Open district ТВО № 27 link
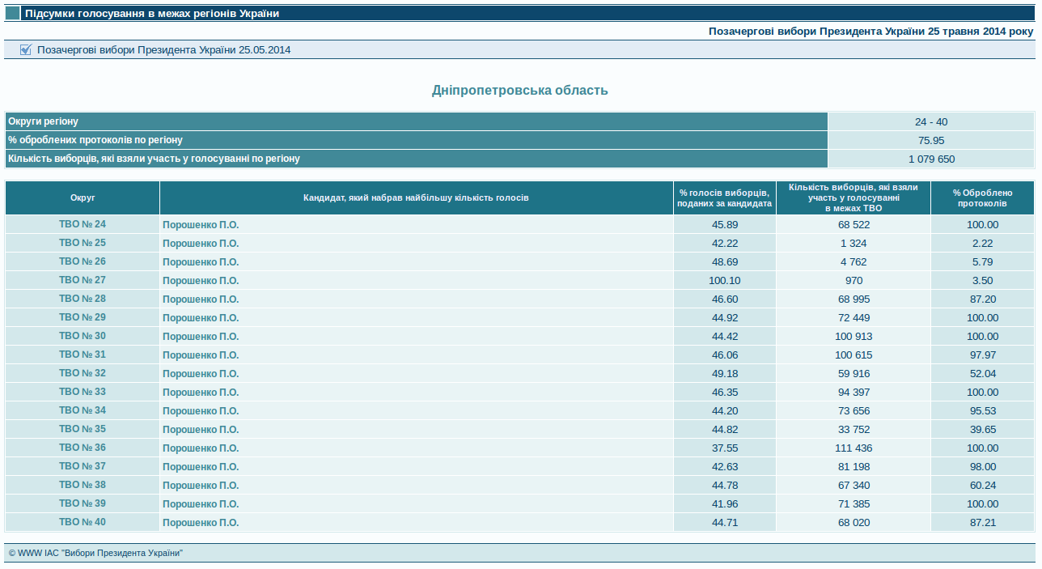The width and height of the screenshot is (1042, 569). [x=83, y=280]
